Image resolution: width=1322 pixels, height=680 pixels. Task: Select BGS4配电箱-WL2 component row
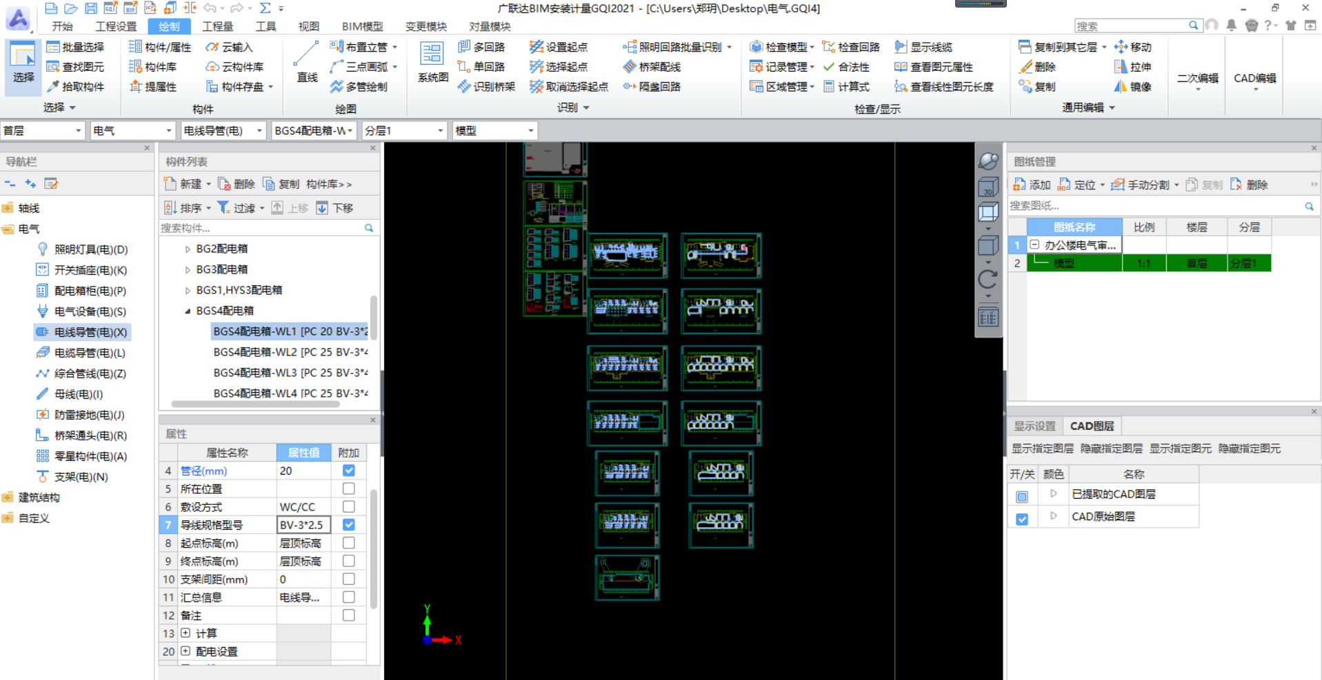point(290,352)
